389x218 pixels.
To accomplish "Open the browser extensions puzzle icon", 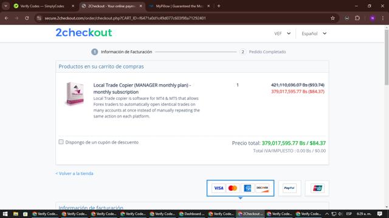I will 357,18.
